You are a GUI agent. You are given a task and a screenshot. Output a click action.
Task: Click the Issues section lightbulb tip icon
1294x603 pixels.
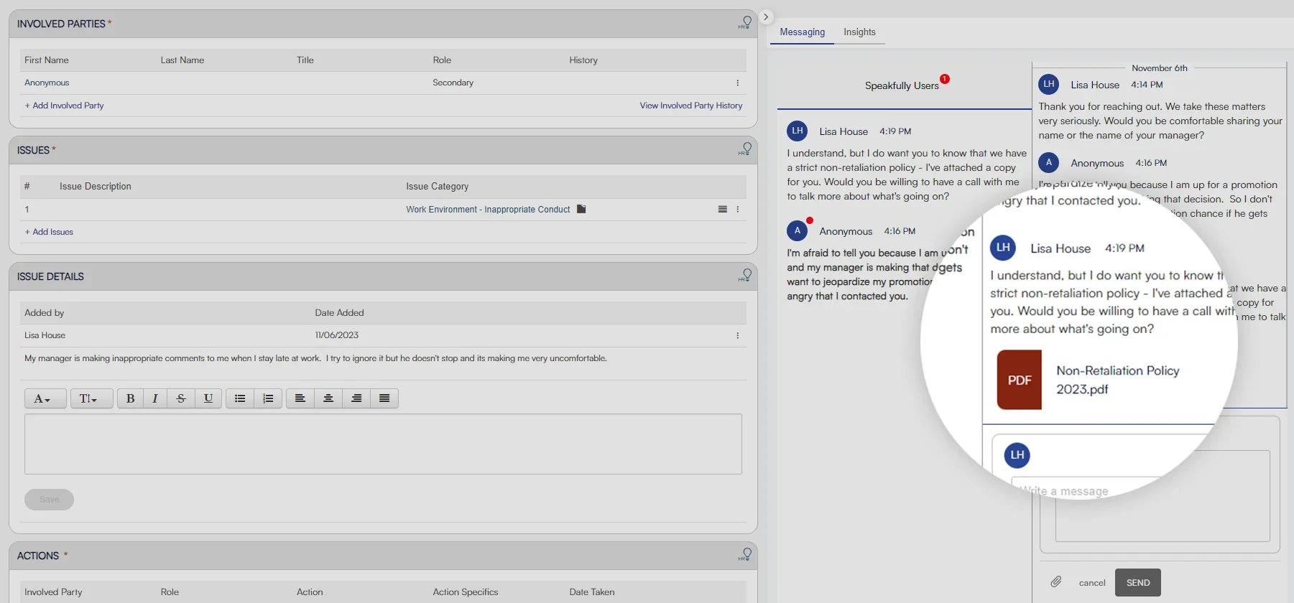click(745, 149)
